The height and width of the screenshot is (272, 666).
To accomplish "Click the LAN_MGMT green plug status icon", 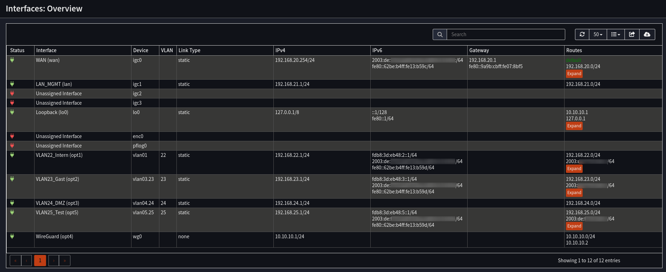I will (12, 84).
